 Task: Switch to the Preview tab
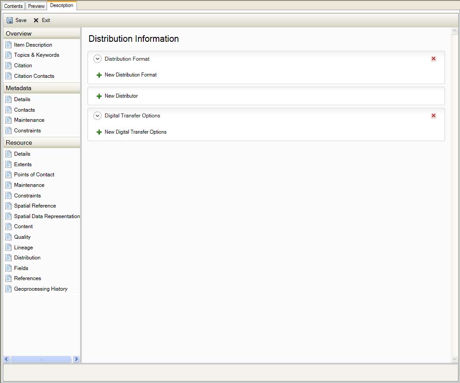[36, 6]
